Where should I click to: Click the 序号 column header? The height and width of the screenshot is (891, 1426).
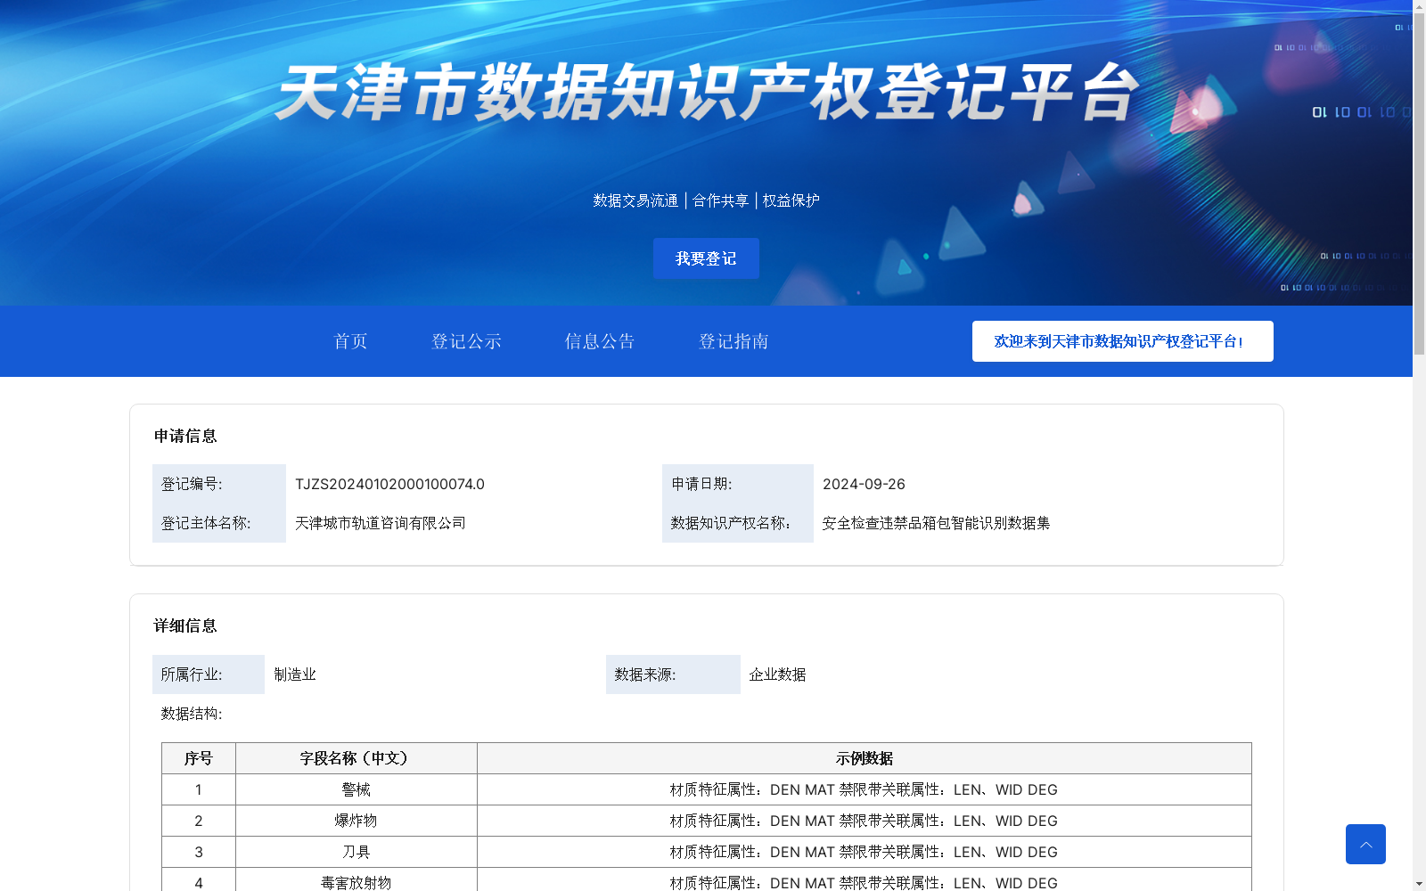[x=199, y=758]
